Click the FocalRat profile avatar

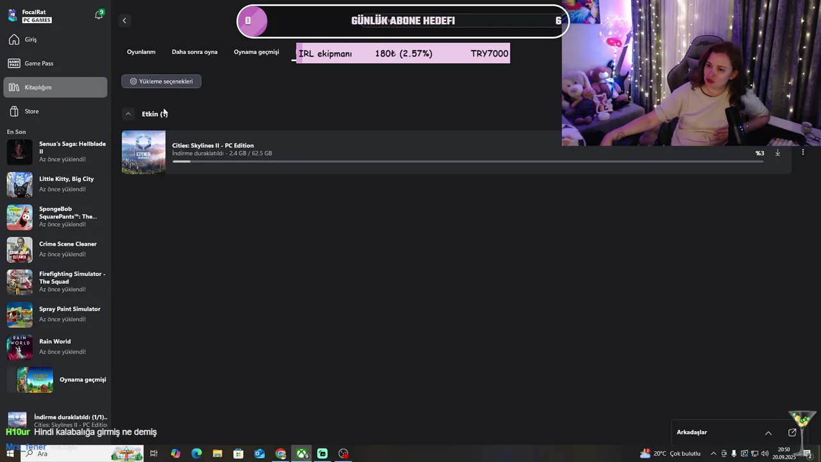(x=12, y=15)
